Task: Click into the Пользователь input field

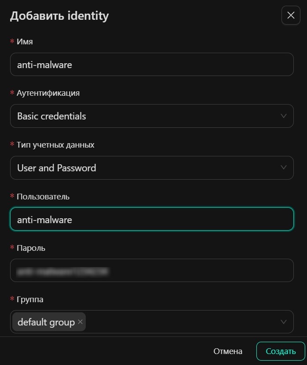Action: pos(152,219)
